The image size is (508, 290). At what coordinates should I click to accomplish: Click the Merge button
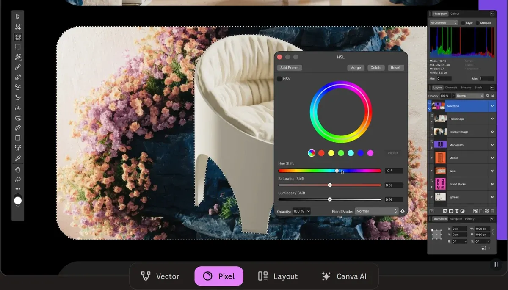[x=356, y=68]
